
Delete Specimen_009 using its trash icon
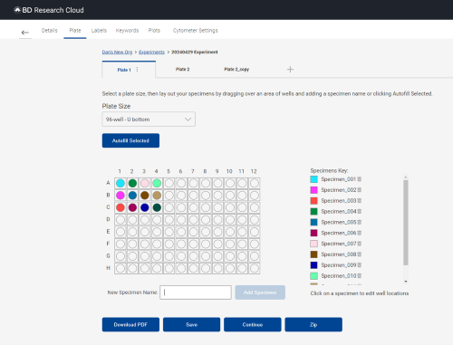(360, 265)
